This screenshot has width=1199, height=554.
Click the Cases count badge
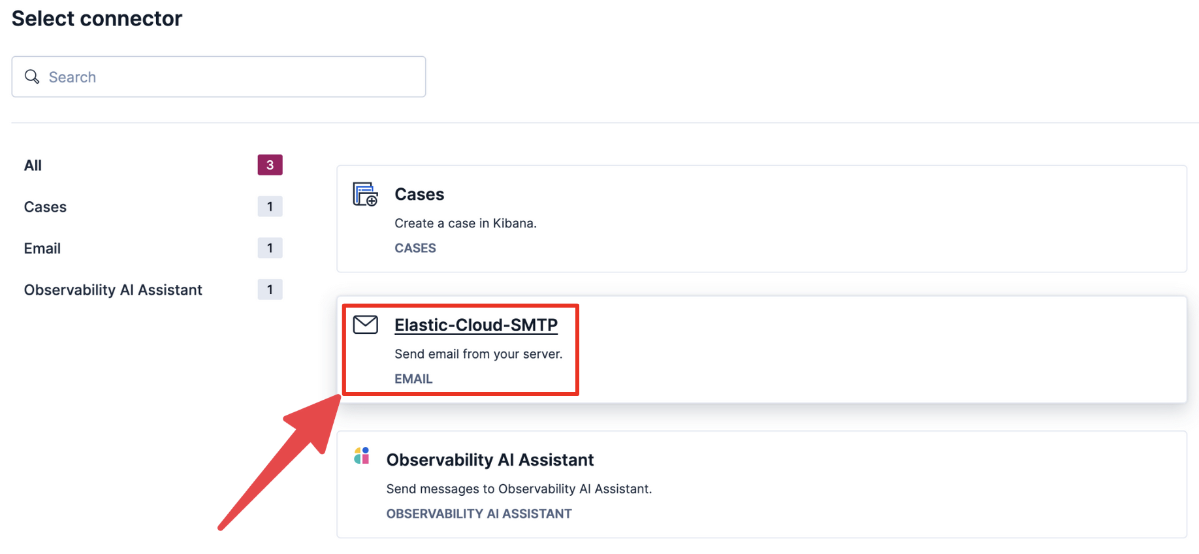point(270,206)
